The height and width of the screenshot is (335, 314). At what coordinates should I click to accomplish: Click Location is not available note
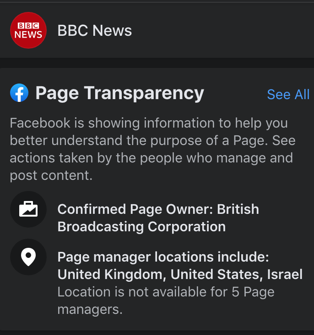pyautogui.click(x=166, y=301)
